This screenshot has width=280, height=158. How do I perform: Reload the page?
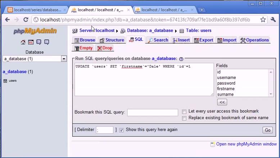pyautogui.click(x=26, y=19)
